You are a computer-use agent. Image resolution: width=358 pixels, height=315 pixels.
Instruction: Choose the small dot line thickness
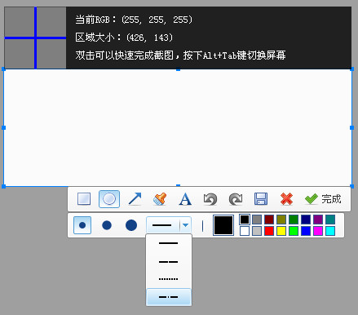(82, 225)
